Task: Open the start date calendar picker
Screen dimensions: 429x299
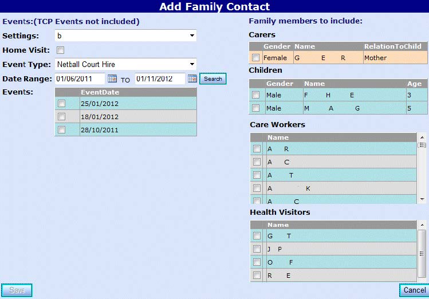Action: 112,78
